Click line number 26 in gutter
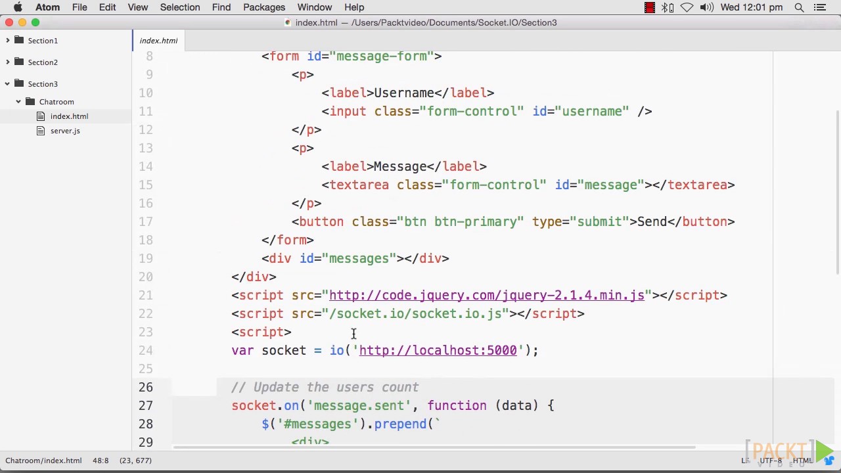 (x=145, y=388)
